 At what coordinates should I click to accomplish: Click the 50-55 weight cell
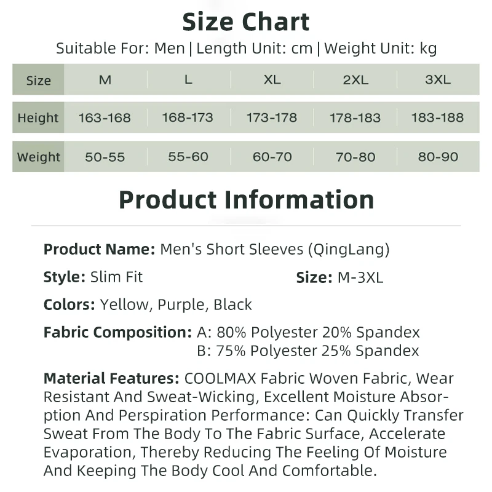pos(105,157)
